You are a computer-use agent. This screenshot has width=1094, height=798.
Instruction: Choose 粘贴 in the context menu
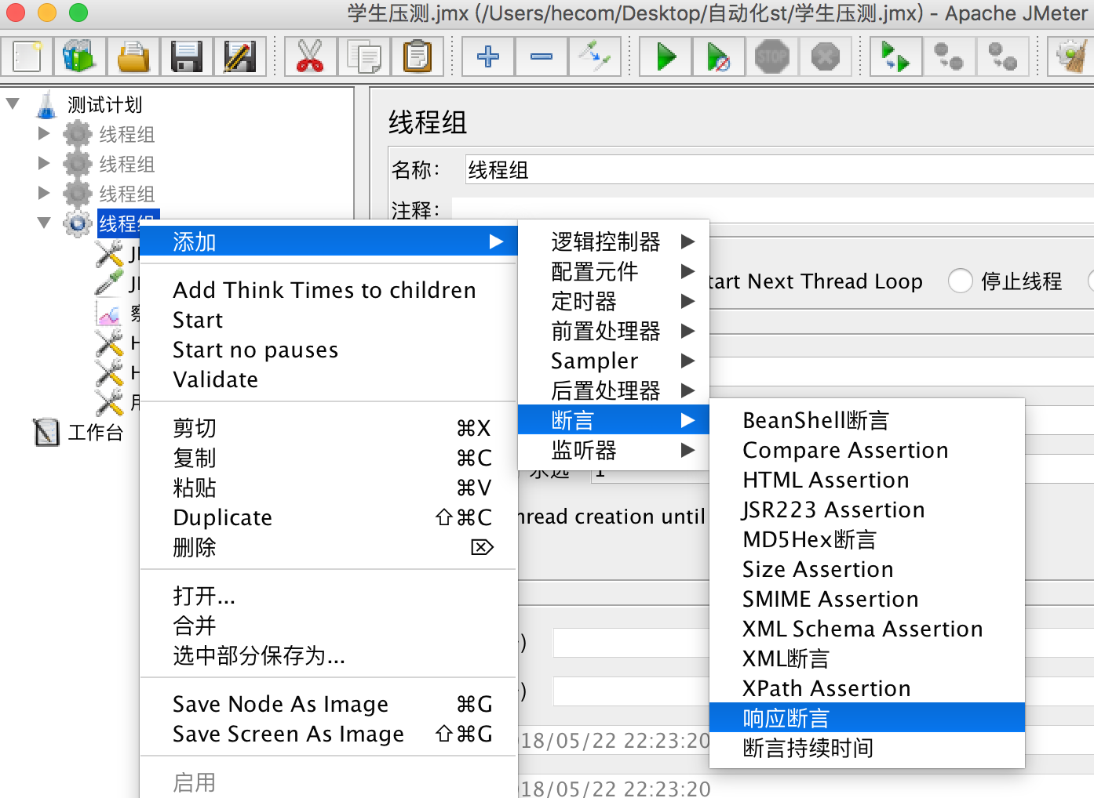pos(328,488)
